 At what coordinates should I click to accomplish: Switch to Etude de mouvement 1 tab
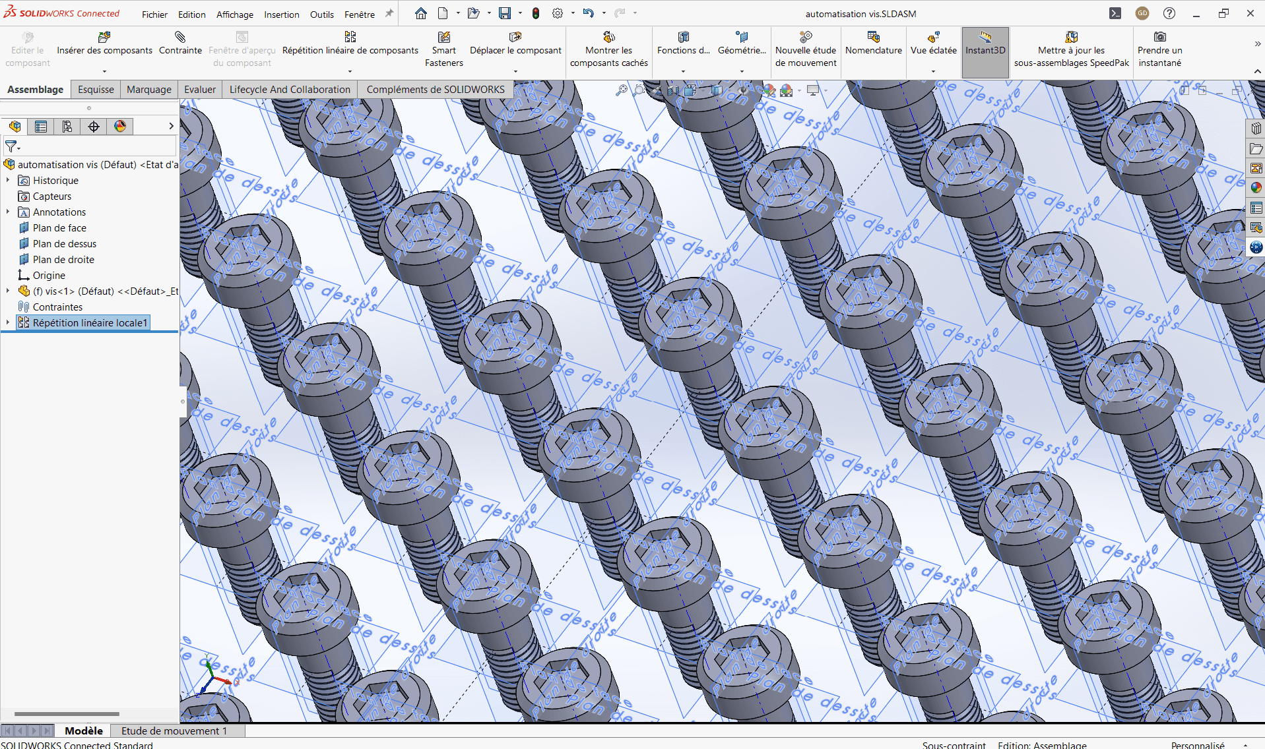[174, 731]
